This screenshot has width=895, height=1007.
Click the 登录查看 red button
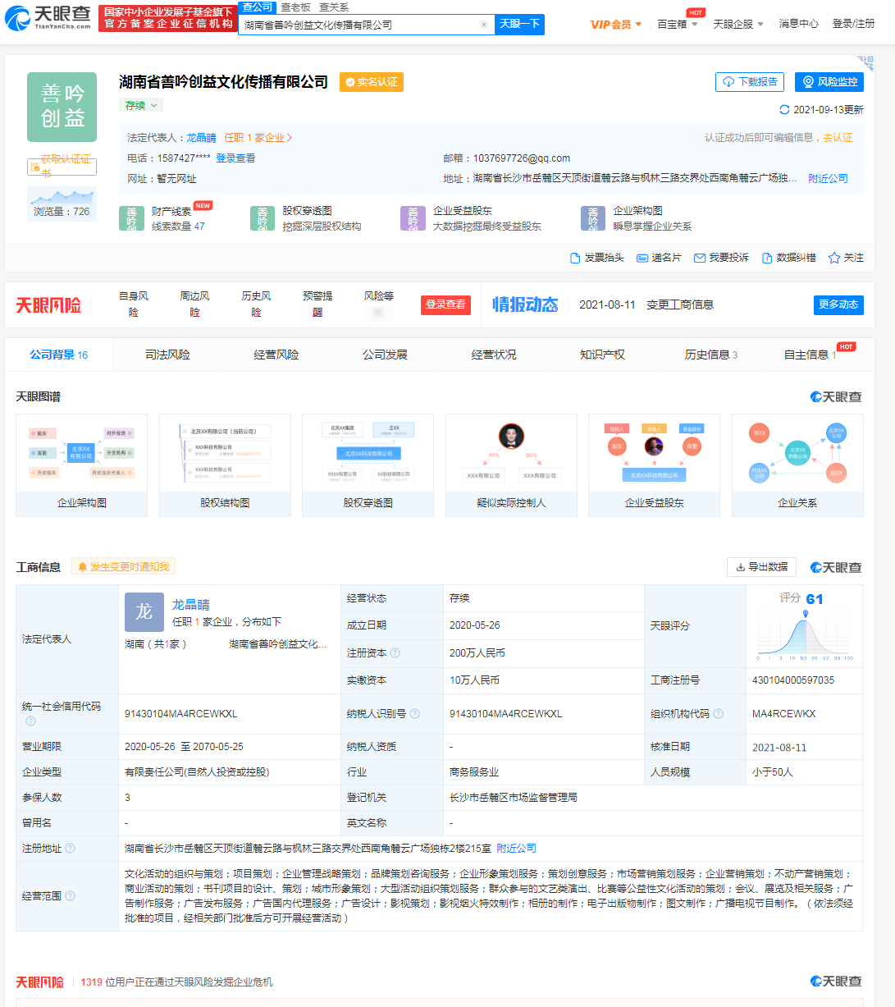[445, 304]
